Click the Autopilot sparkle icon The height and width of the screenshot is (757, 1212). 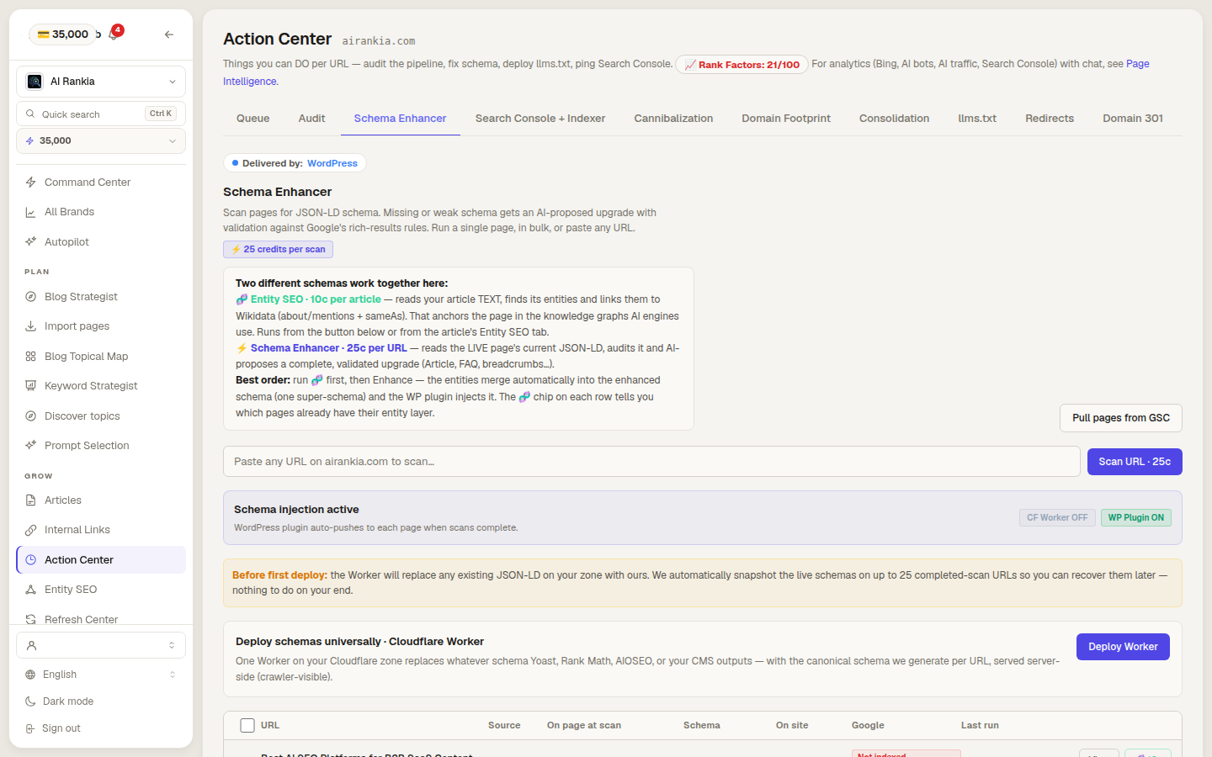click(x=30, y=242)
